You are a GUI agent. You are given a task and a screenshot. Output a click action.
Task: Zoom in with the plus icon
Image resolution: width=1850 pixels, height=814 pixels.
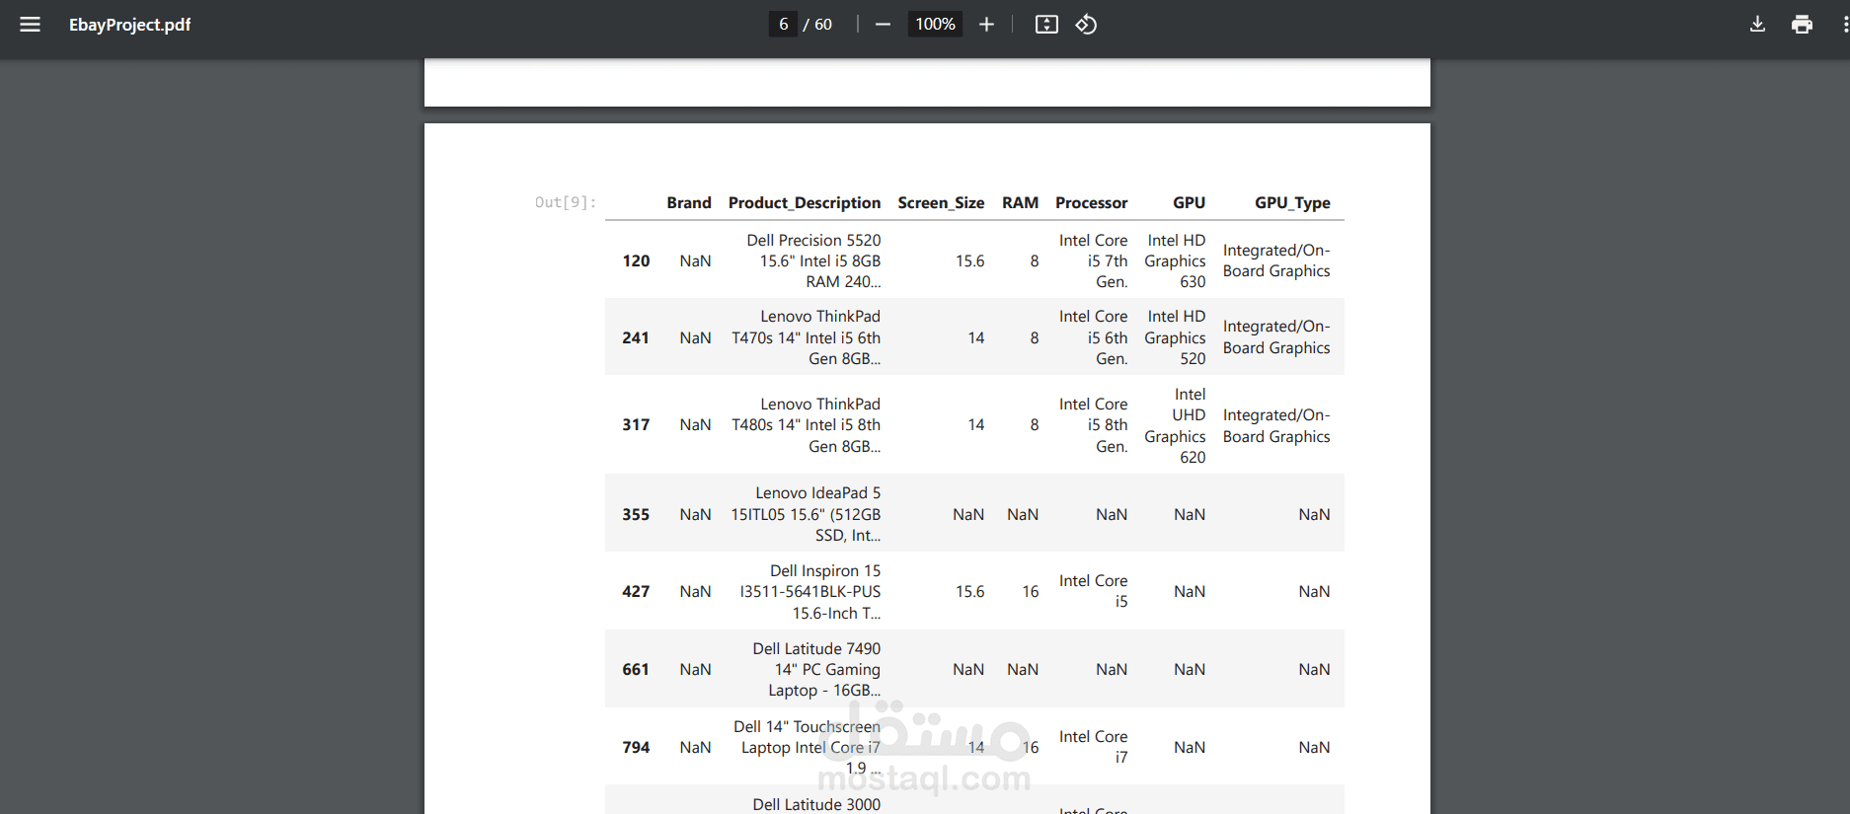point(986,25)
